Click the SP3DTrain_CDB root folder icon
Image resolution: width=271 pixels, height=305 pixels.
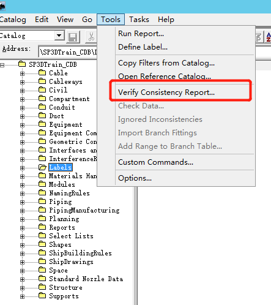pos(22,64)
